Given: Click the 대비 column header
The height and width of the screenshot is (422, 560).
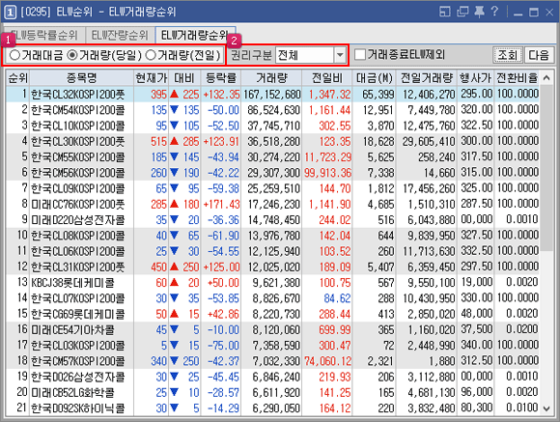Looking at the screenshot, I should (x=184, y=78).
